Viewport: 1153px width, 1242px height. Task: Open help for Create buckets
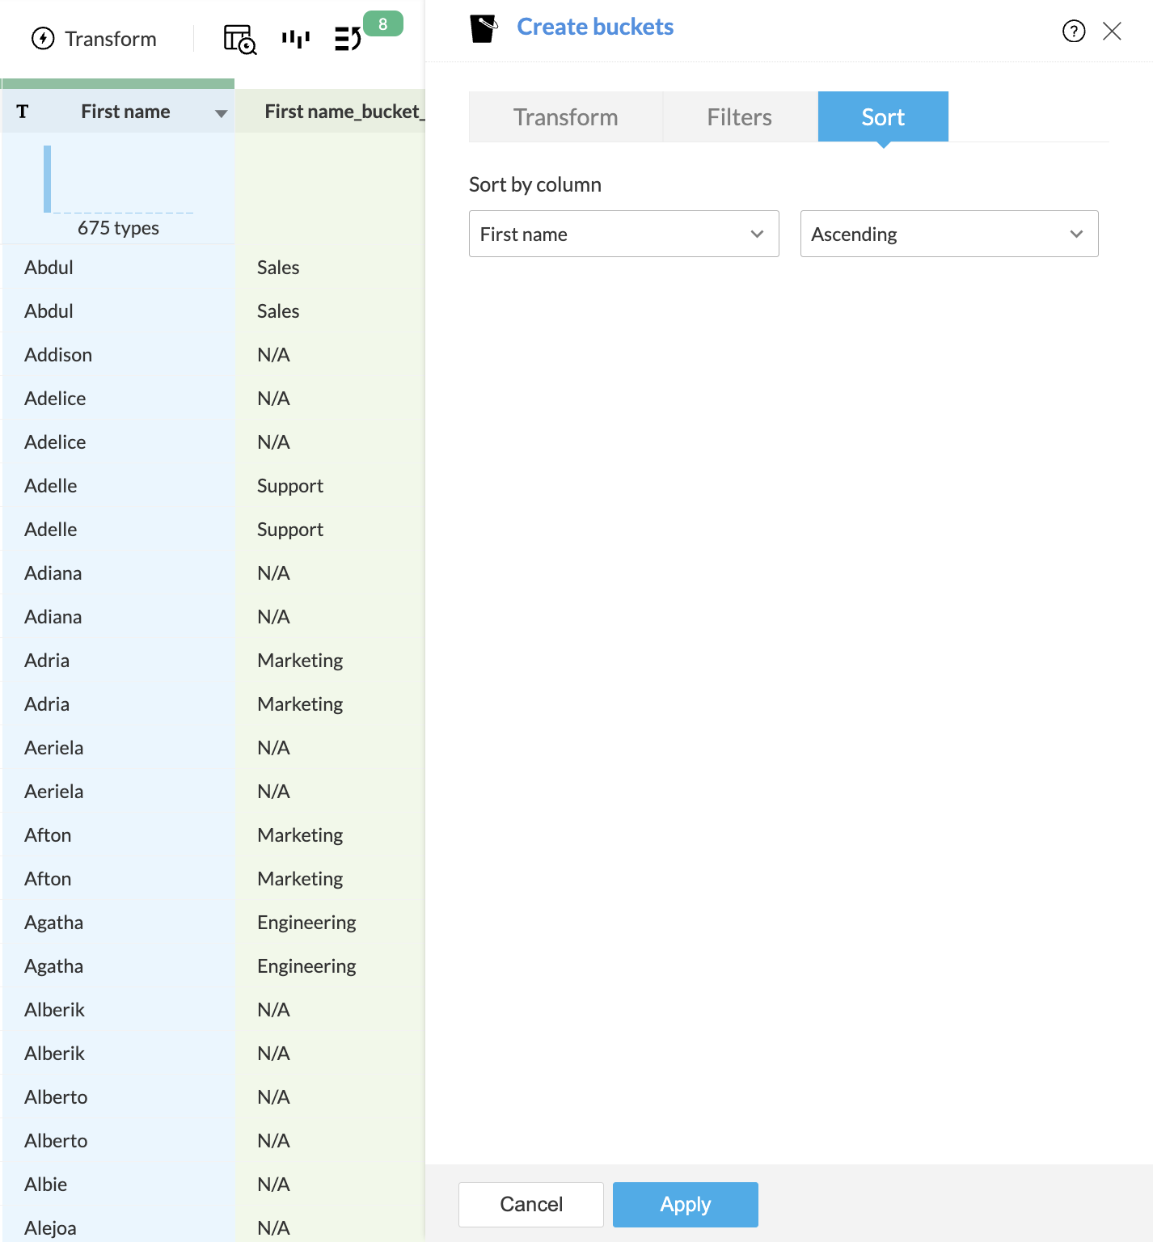click(x=1074, y=31)
